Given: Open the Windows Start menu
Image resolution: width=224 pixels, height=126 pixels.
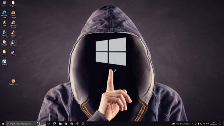Looking at the screenshot, I should point(3,124).
